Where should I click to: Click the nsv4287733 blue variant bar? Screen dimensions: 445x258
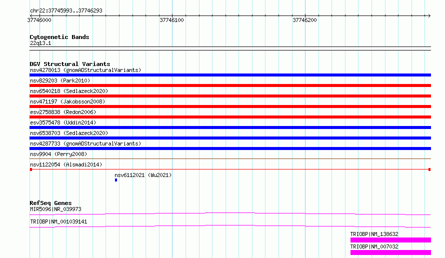tap(230, 148)
